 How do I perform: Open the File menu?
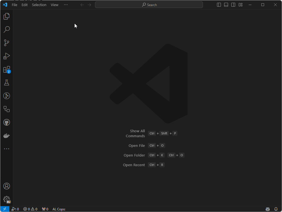(14, 5)
